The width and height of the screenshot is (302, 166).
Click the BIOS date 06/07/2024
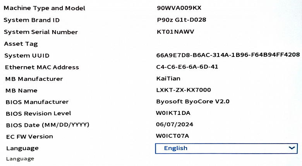[x=175, y=125]
